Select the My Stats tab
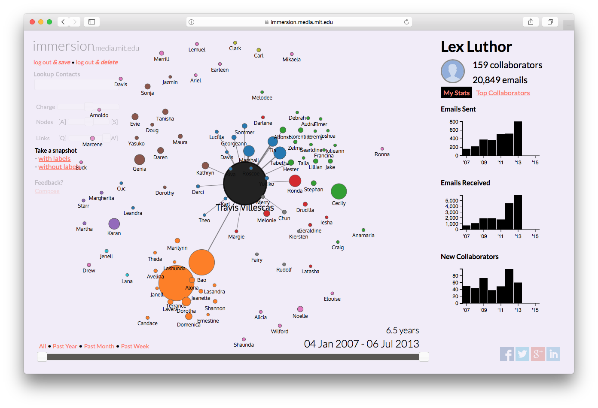Image resolution: width=598 pixels, height=408 pixels. [x=456, y=93]
